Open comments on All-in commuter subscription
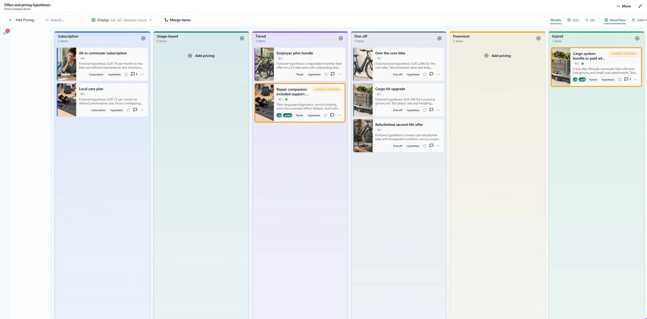The width and height of the screenshot is (647, 319). [x=134, y=74]
